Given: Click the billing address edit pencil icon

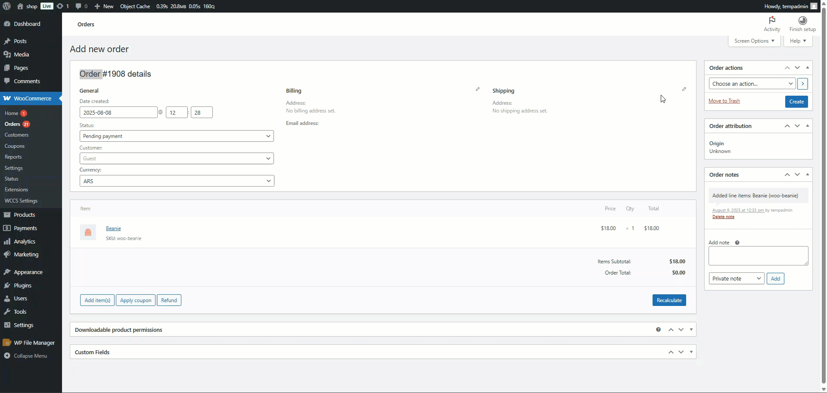Looking at the screenshot, I should [x=477, y=89].
